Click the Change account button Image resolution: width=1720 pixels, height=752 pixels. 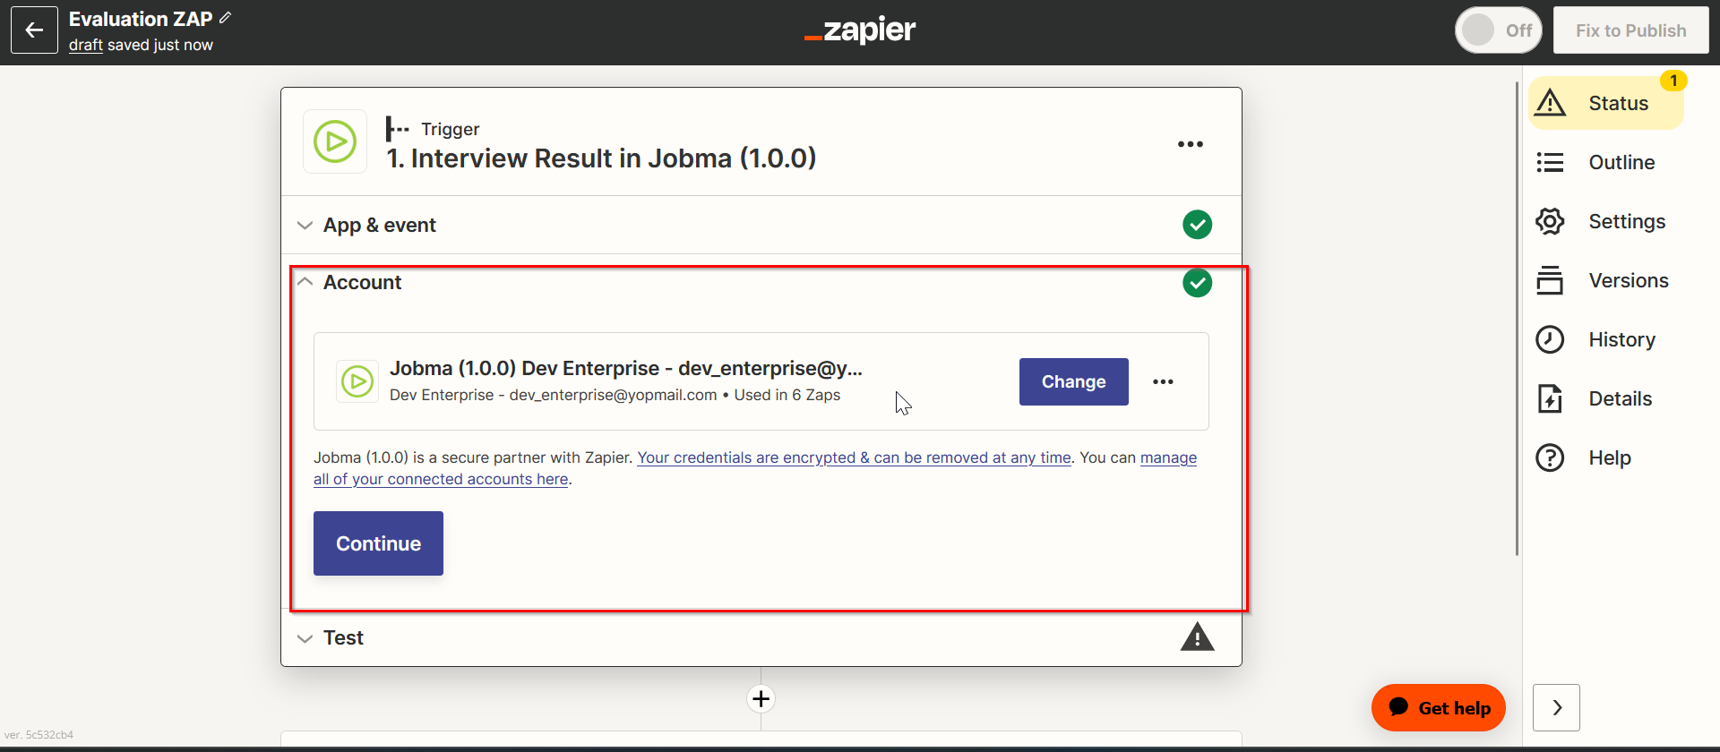1073,381
